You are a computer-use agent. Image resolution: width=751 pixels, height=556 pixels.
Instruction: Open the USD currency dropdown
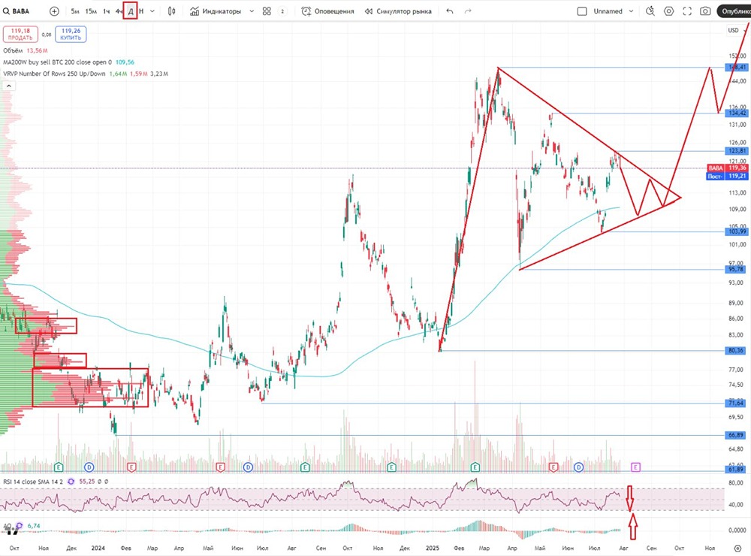tap(737, 30)
